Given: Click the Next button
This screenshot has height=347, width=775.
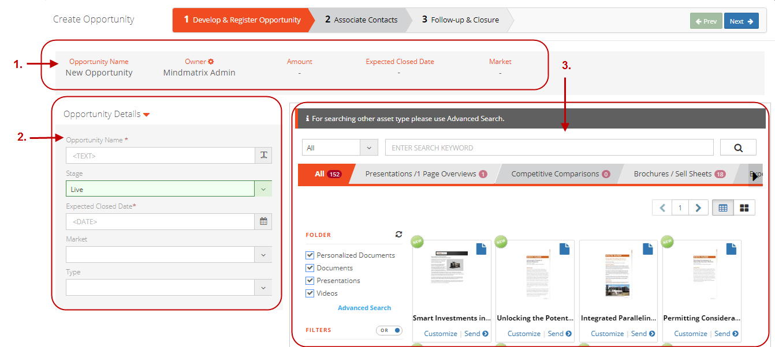Looking at the screenshot, I should pos(741,20).
